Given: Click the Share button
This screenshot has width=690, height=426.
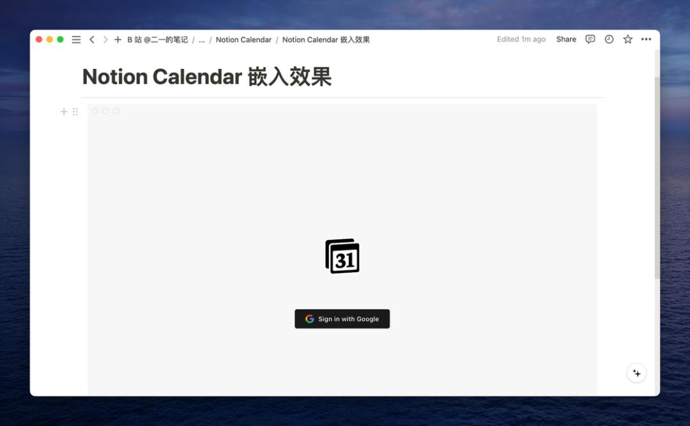Looking at the screenshot, I should 566,39.
